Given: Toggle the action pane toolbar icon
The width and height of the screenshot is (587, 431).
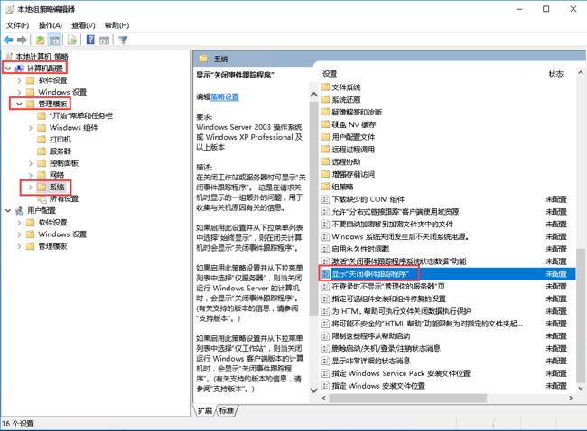Looking at the screenshot, I should [x=105, y=40].
